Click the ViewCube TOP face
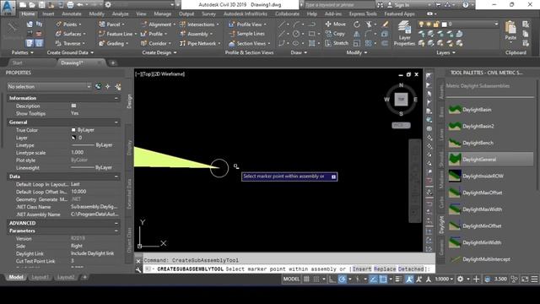This screenshot has height=304, width=540. pyautogui.click(x=401, y=100)
